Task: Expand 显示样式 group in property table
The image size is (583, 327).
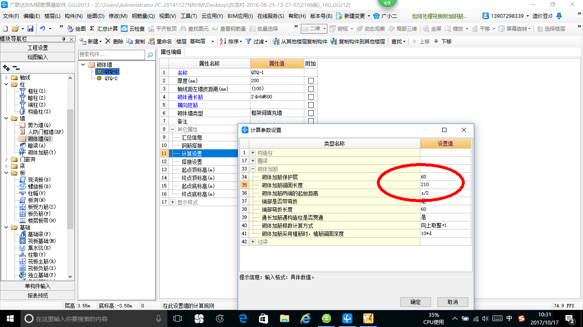Action: click(x=172, y=202)
